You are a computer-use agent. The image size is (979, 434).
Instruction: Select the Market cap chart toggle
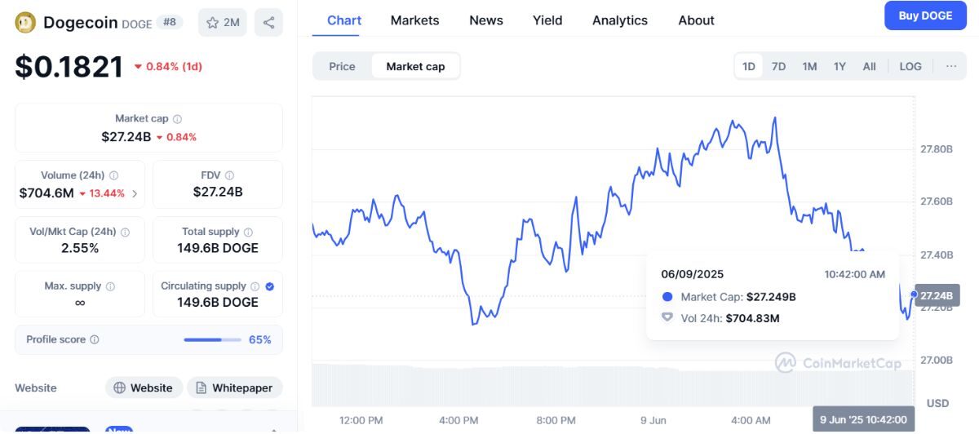click(415, 66)
